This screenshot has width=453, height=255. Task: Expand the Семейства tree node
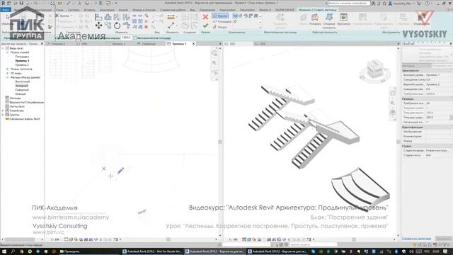click(x=3, y=110)
